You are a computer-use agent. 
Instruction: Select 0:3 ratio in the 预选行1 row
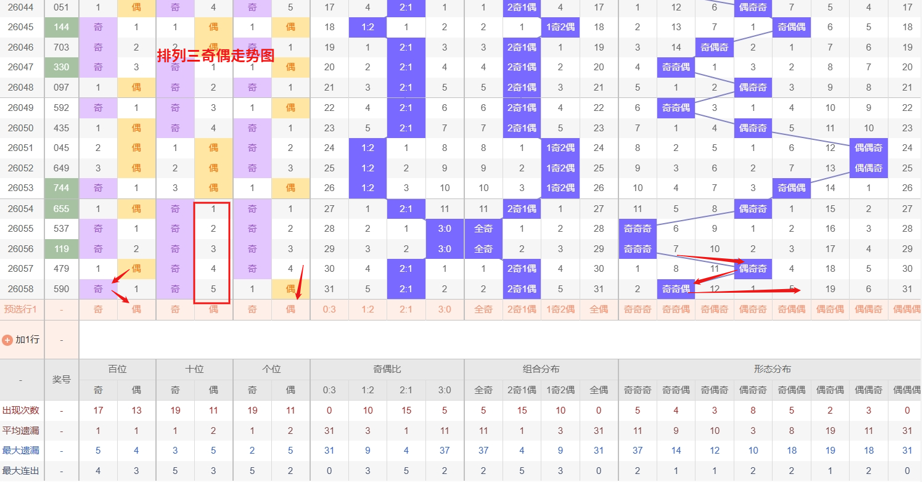329,309
